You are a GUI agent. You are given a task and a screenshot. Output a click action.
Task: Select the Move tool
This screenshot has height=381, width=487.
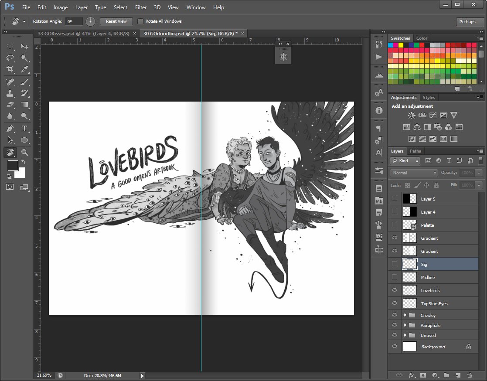24,47
